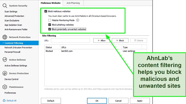Click the Default All link
186x104 pixels.
(x=11, y=101)
